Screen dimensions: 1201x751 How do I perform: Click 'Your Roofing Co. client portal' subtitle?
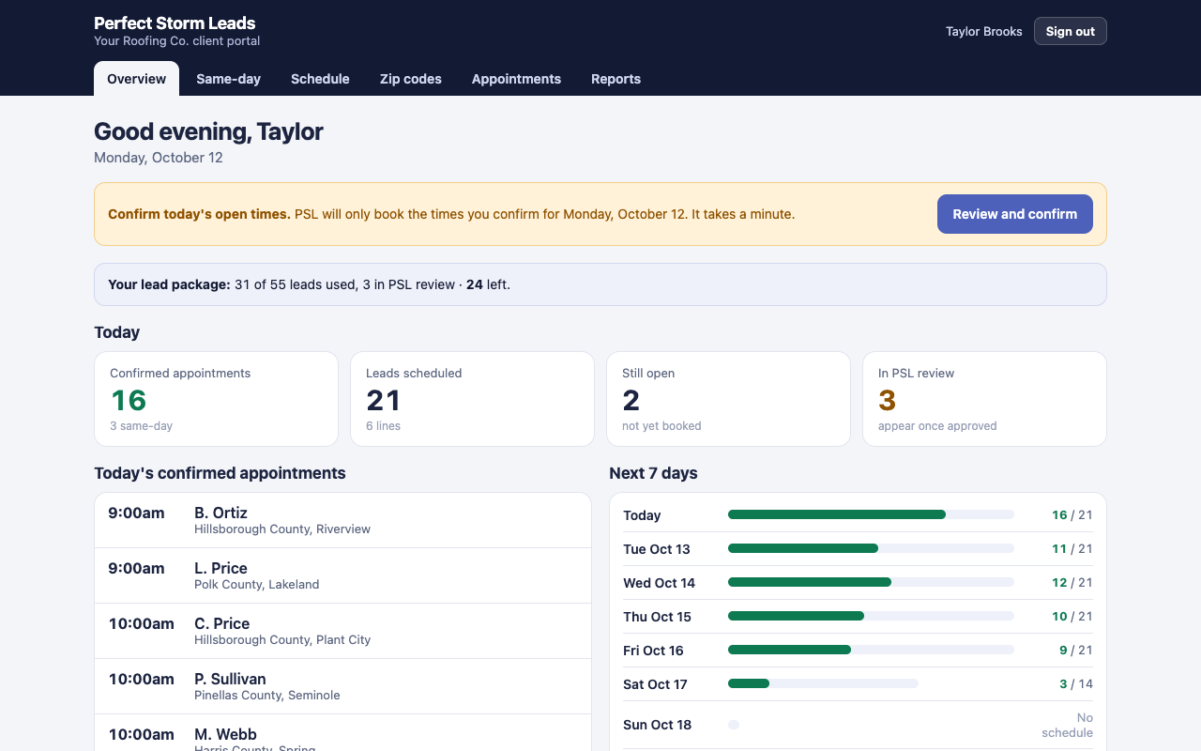[x=176, y=41]
